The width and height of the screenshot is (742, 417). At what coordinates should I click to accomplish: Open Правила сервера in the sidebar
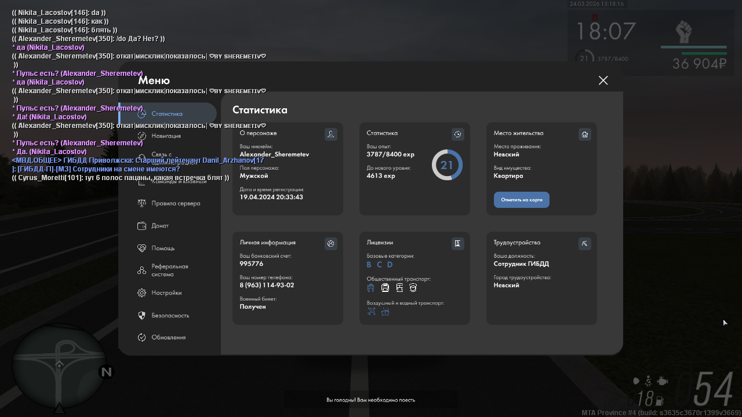[175, 204]
